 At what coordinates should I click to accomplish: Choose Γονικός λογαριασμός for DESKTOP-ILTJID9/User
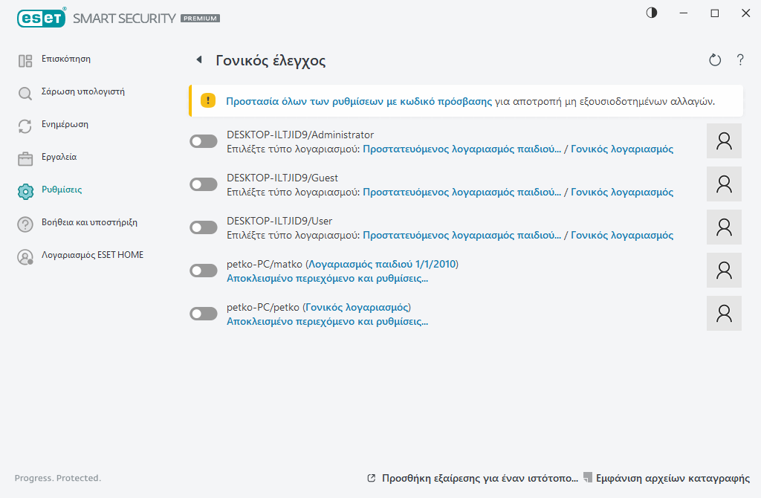[x=622, y=235]
